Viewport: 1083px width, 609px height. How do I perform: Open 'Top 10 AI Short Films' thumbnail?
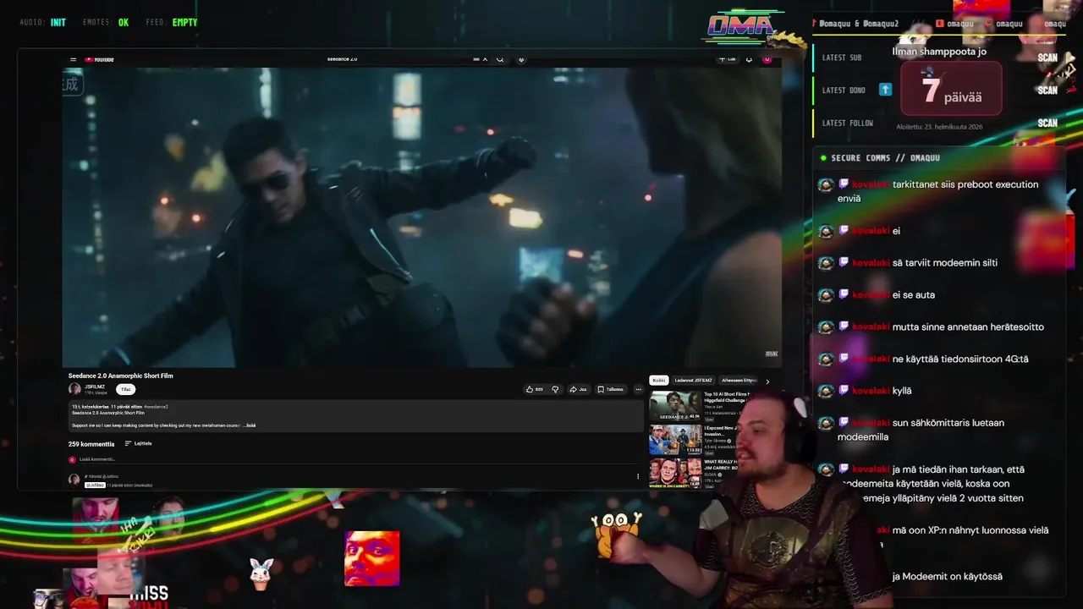674,406
